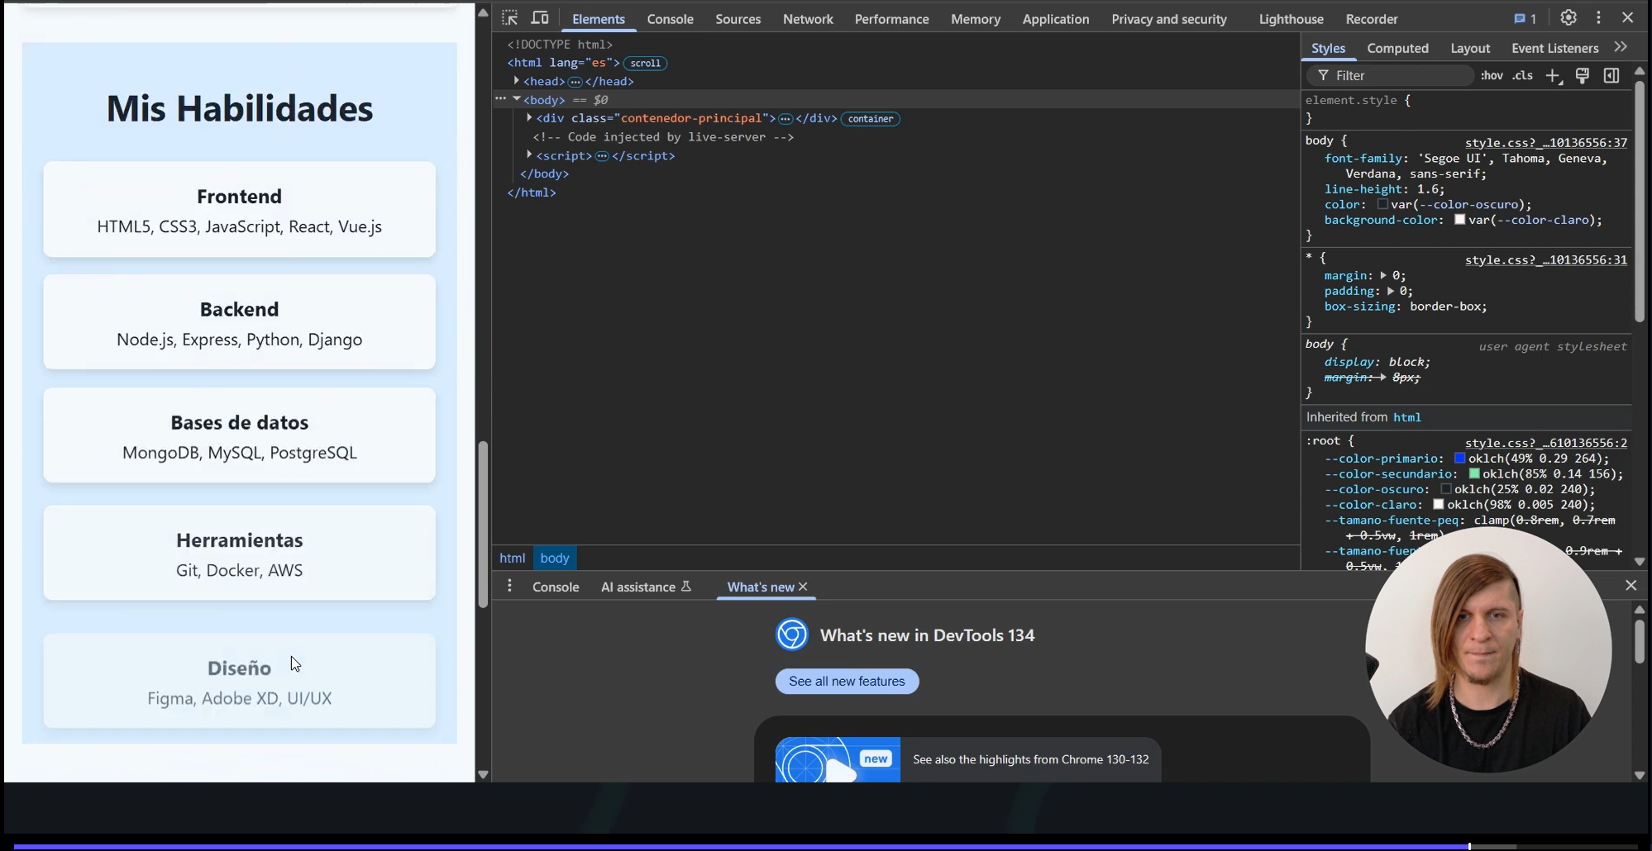Click the AI assistance flask icon
The width and height of the screenshot is (1652, 851).
685,587
